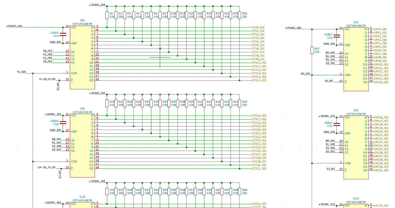The height and width of the screenshot is (208, 395).
Task: Click the RX9_ISO net label
Action: [380, 61]
